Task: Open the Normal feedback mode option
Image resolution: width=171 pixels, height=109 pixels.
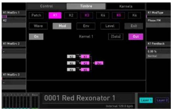Action: coord(158,56)
